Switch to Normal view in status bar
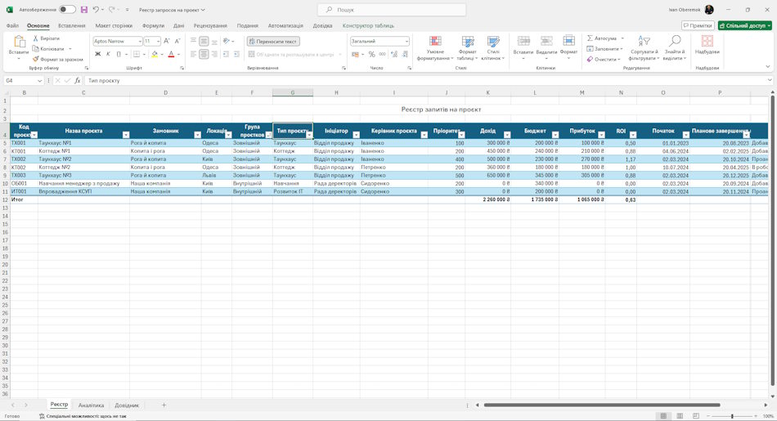This screenshot has width=777, height=421. point(663,416)
